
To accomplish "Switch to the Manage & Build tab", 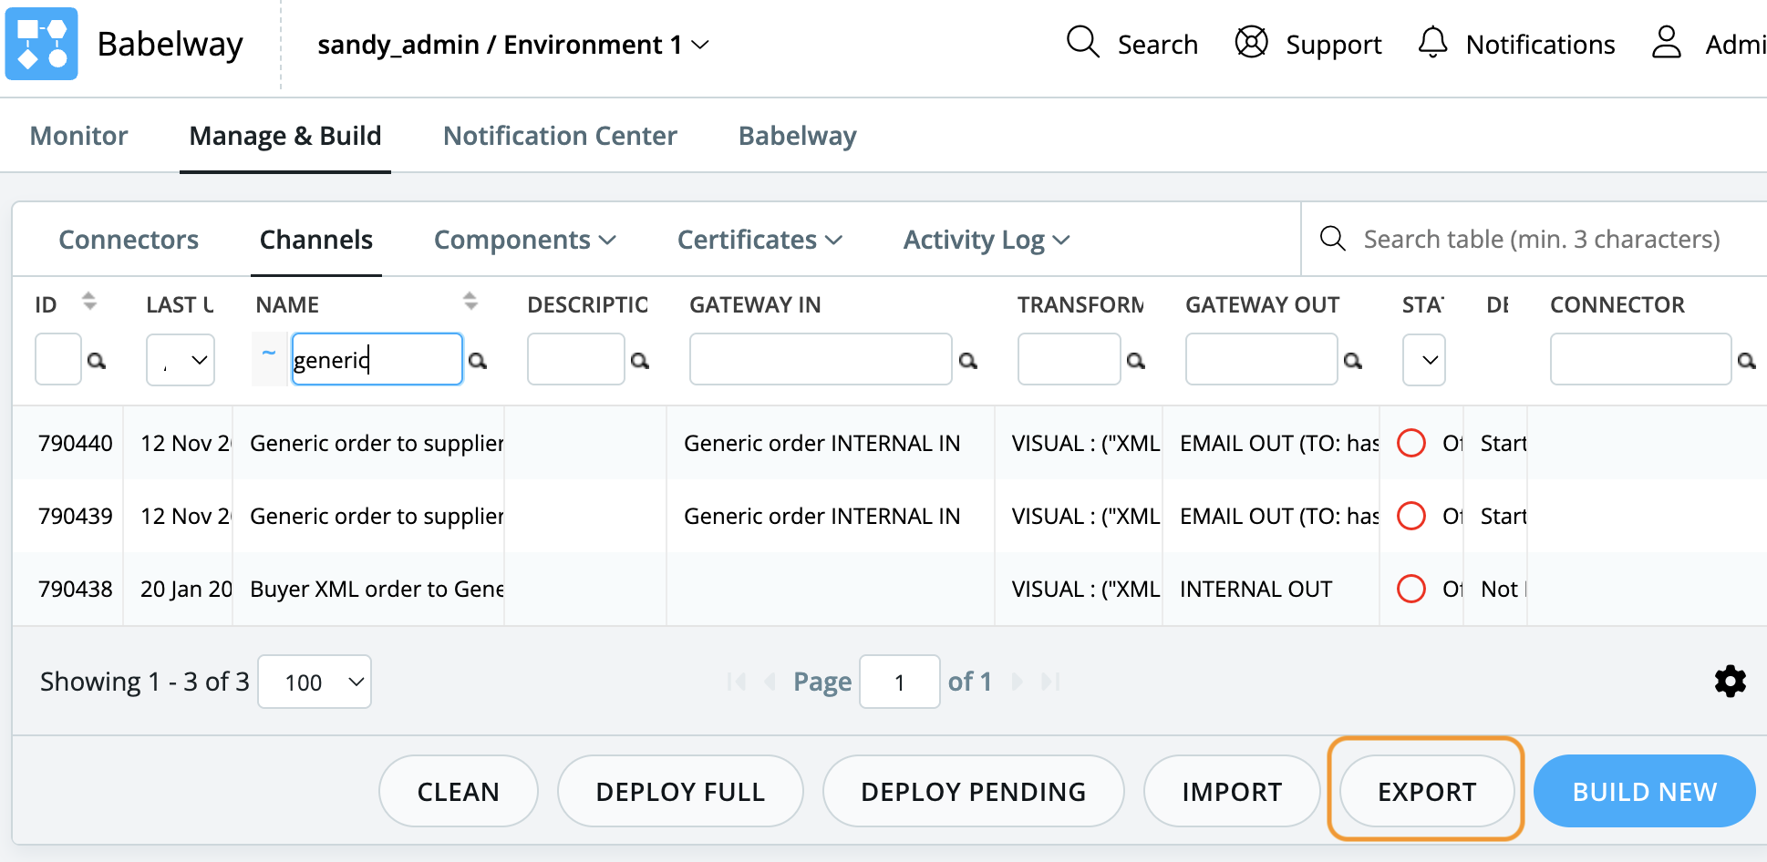I will pyautogui.click(x=285, y=136).
